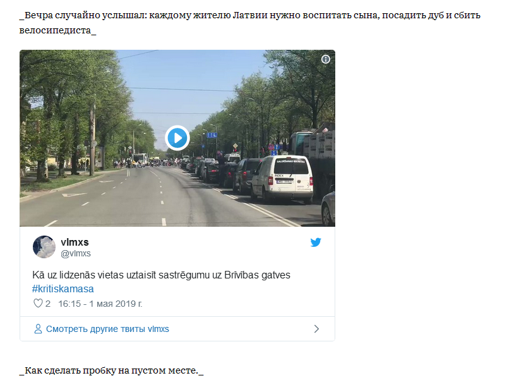Like the tweet with the heart icon
The image size is (507, 383).
click(38, 303)
